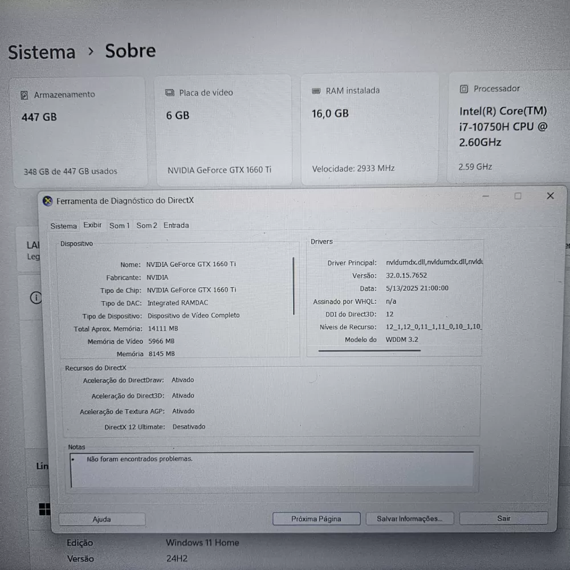Click 'Dispositivo de Vídeo Completo' value

194,316
